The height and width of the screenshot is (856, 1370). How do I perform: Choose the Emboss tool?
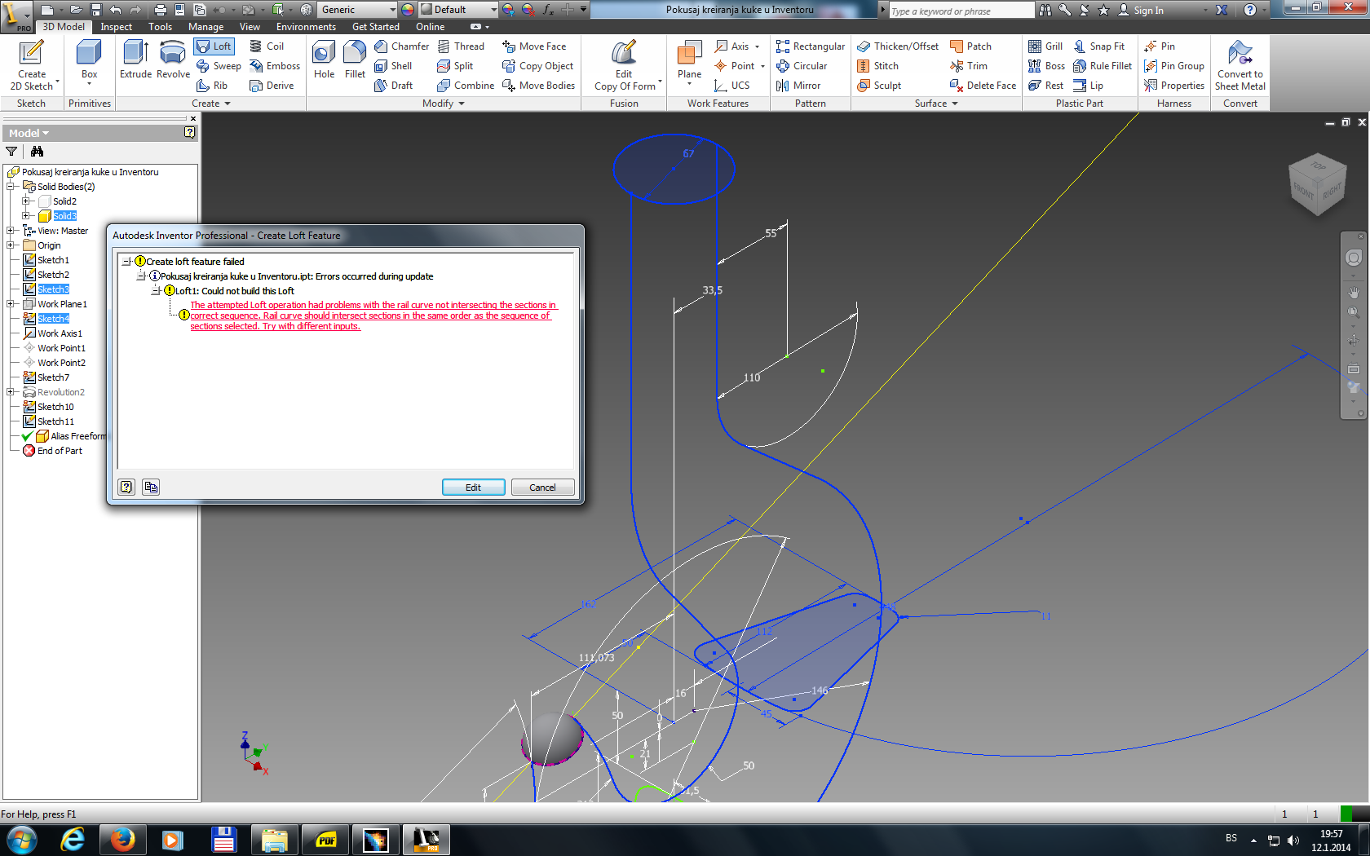[x=275, y=66]
